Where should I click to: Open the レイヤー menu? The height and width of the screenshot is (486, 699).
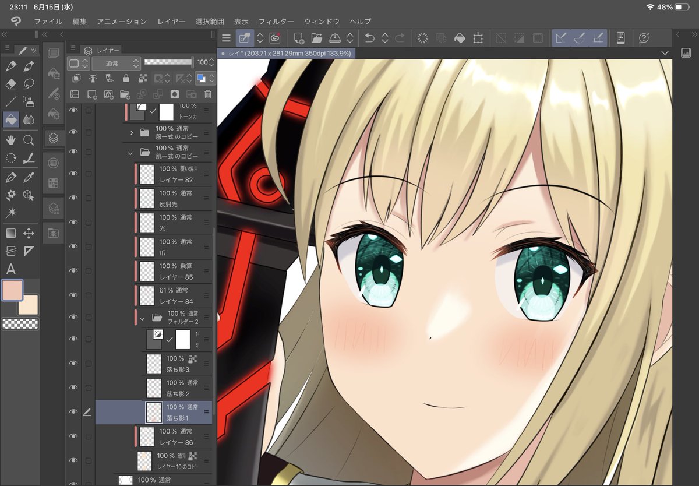coord(171,22)
